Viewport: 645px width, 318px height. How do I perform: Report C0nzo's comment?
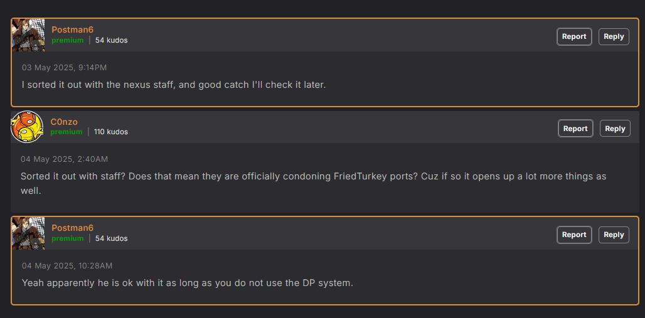click(x=575, y=129)
